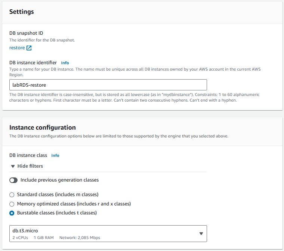
Task: Click the Instance configuration section heading
Action: tap(43, 127)
